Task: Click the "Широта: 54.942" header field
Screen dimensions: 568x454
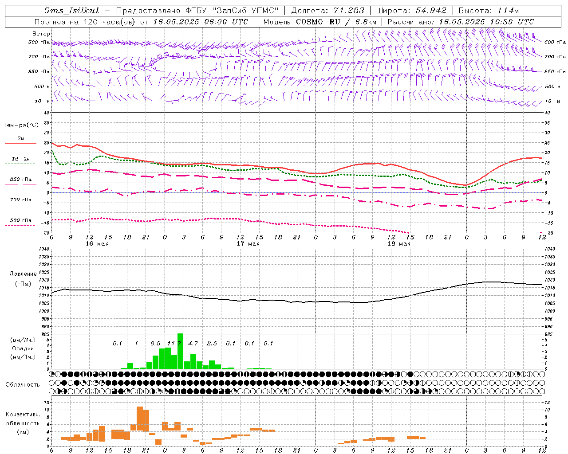Action: click(x=411, y=11)
